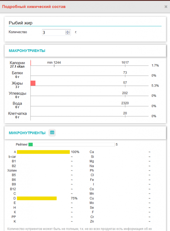Click the Белки row label

pos(17,74)
